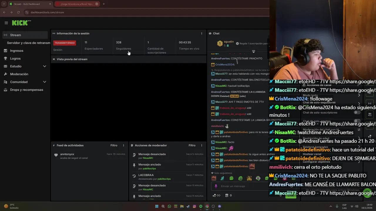Select the 11 Espectadores count
The width and height of the screenshot is (376, 211).
pyautogui.click(x=86, y=42)
